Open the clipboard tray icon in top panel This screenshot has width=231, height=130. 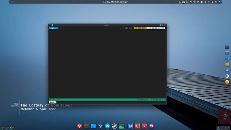click(191, 2)
